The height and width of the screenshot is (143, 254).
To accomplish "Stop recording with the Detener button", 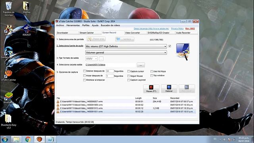I will 169,89.
